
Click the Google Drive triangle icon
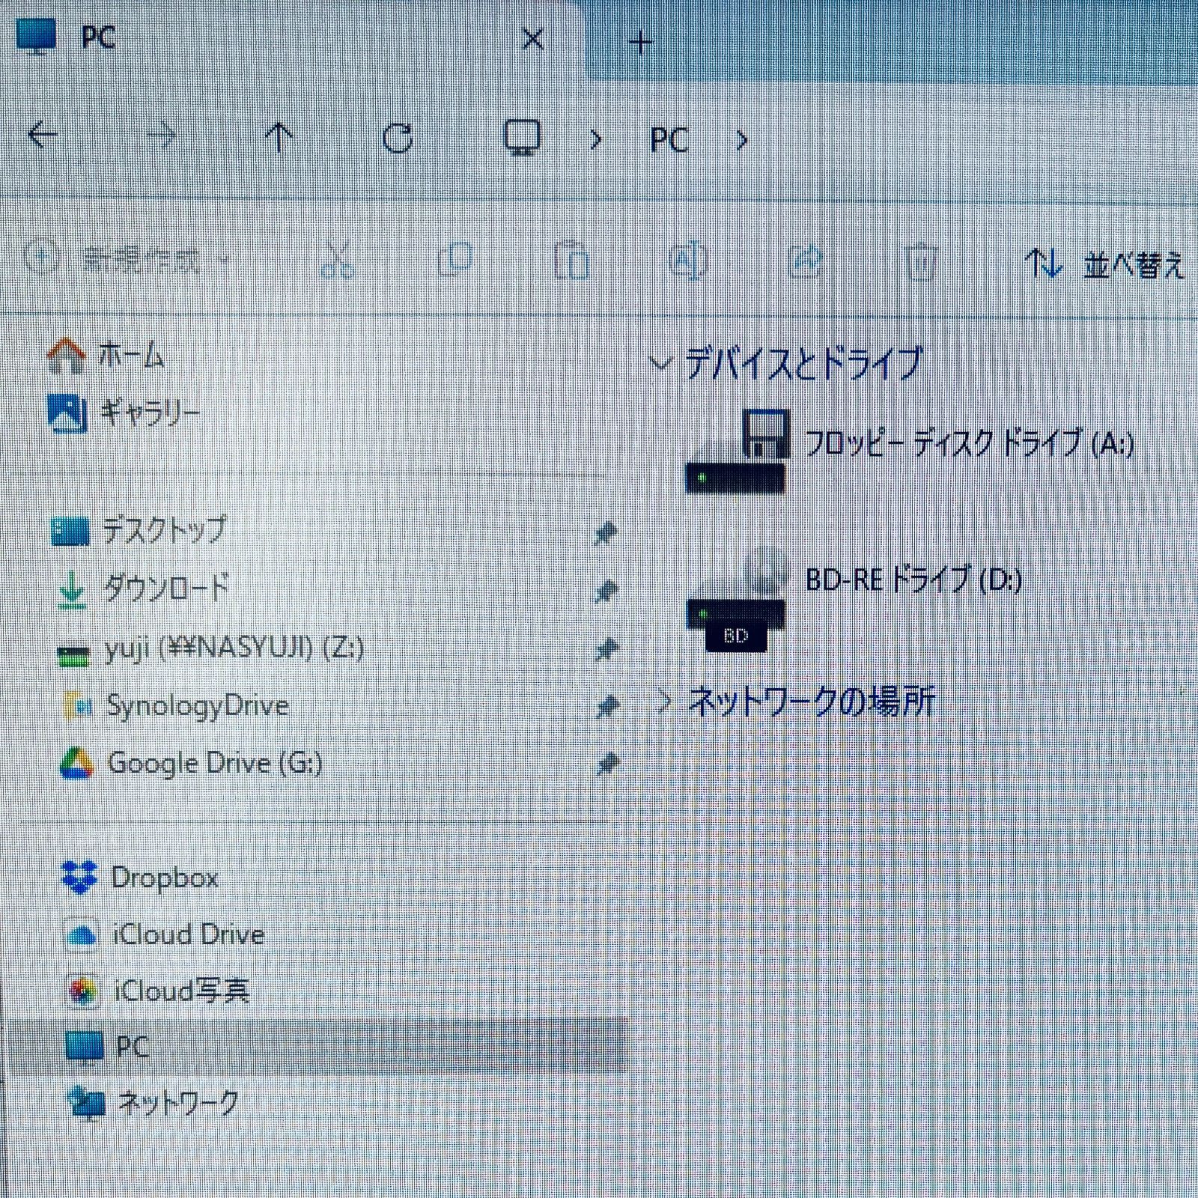76,764
